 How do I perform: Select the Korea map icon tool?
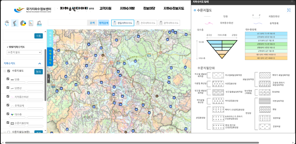(15, 23)
